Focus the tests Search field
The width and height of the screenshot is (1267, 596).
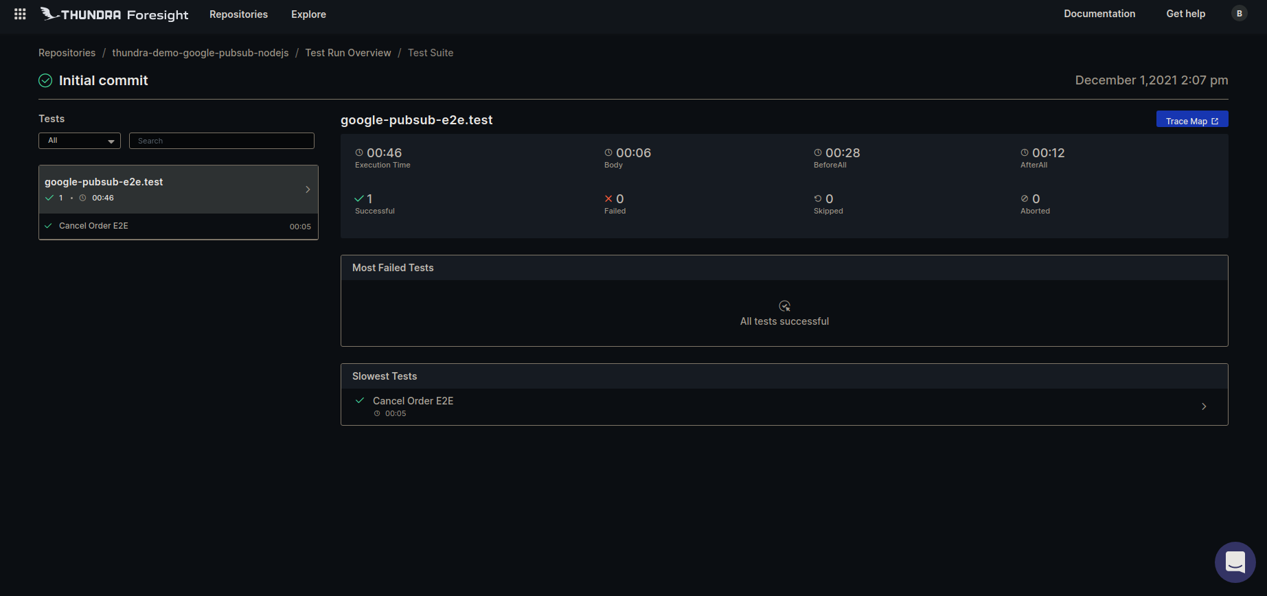pyautogui.click(x=222, y=141)
